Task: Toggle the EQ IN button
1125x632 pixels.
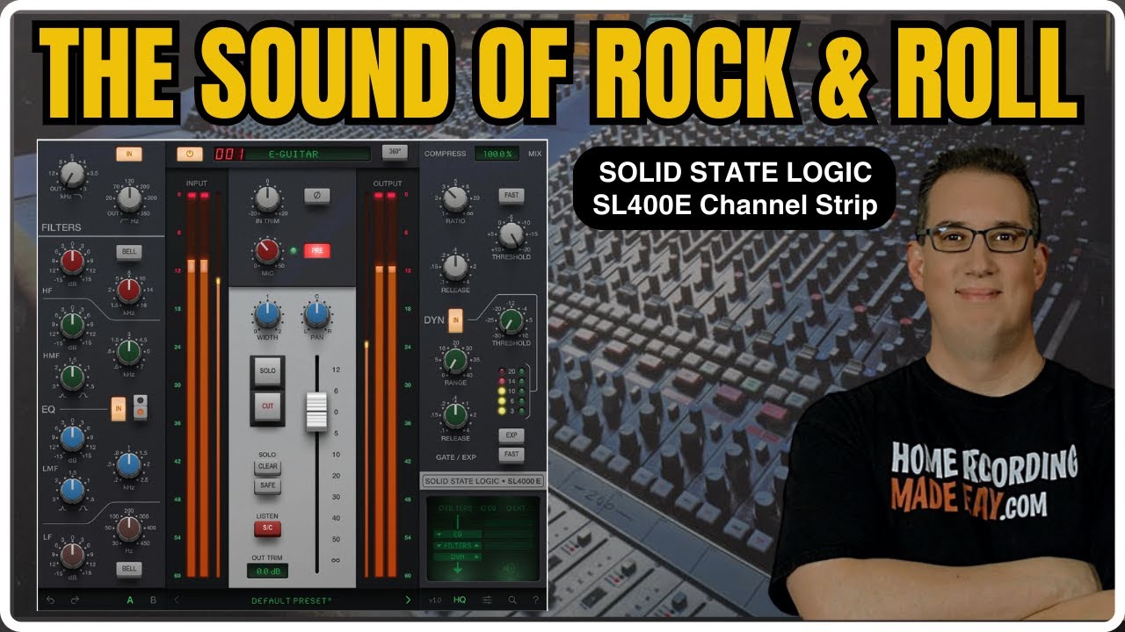Action: 119,407
